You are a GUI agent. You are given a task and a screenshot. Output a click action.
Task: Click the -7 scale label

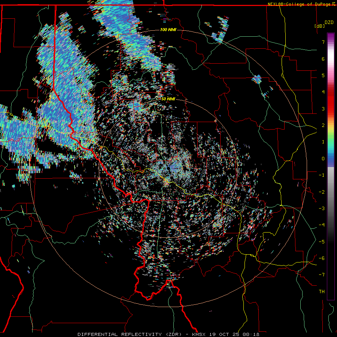322,275
